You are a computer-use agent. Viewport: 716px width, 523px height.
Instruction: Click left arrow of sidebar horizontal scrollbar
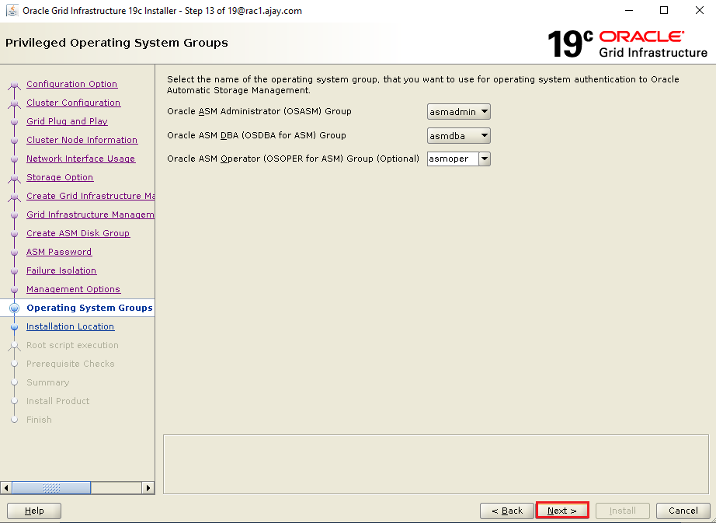(6, 488)
